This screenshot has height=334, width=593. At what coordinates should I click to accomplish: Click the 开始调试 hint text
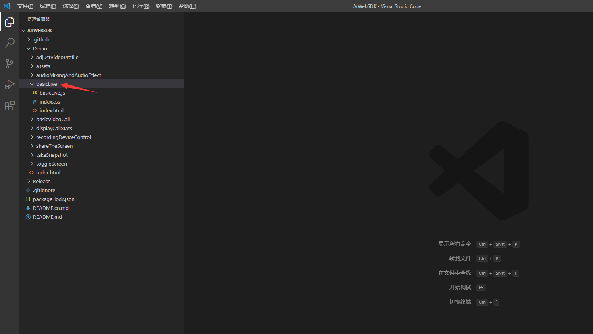click(460, 287)
